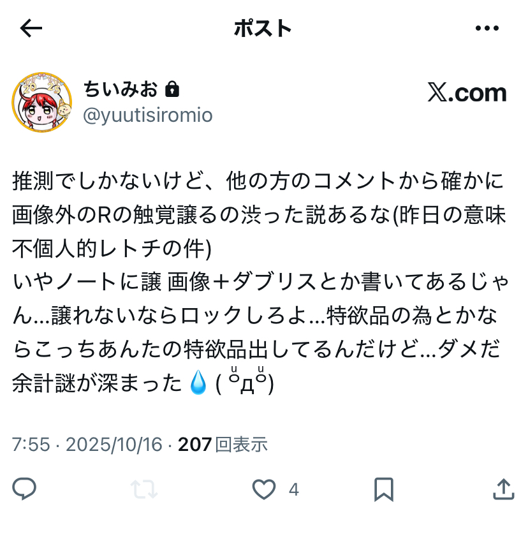Open the @yuutisiromio handle link
The width and height of the screenshot is (528, 553).
coord(148,115)
